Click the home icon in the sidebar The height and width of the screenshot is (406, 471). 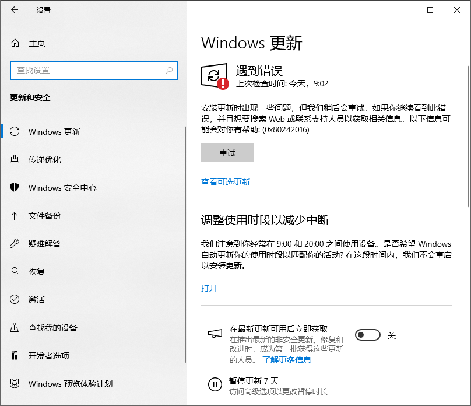point(14,43)
